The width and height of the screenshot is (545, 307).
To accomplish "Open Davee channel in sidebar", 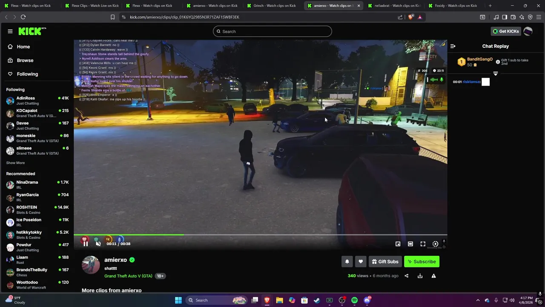I will point(37,125).
